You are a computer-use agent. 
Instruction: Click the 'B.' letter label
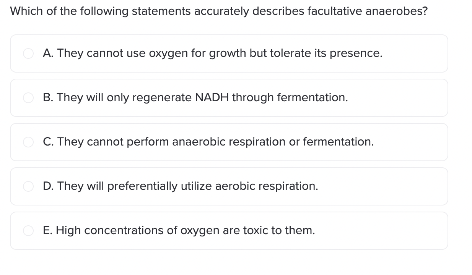pos(49,98)
